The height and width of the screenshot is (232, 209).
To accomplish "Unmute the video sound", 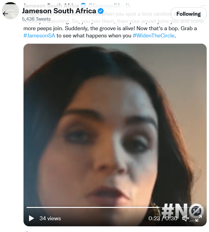I will [186, 218].
